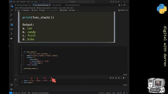Show the notebook Outline
Screen dimensions: 168x94
pos(72,10)
